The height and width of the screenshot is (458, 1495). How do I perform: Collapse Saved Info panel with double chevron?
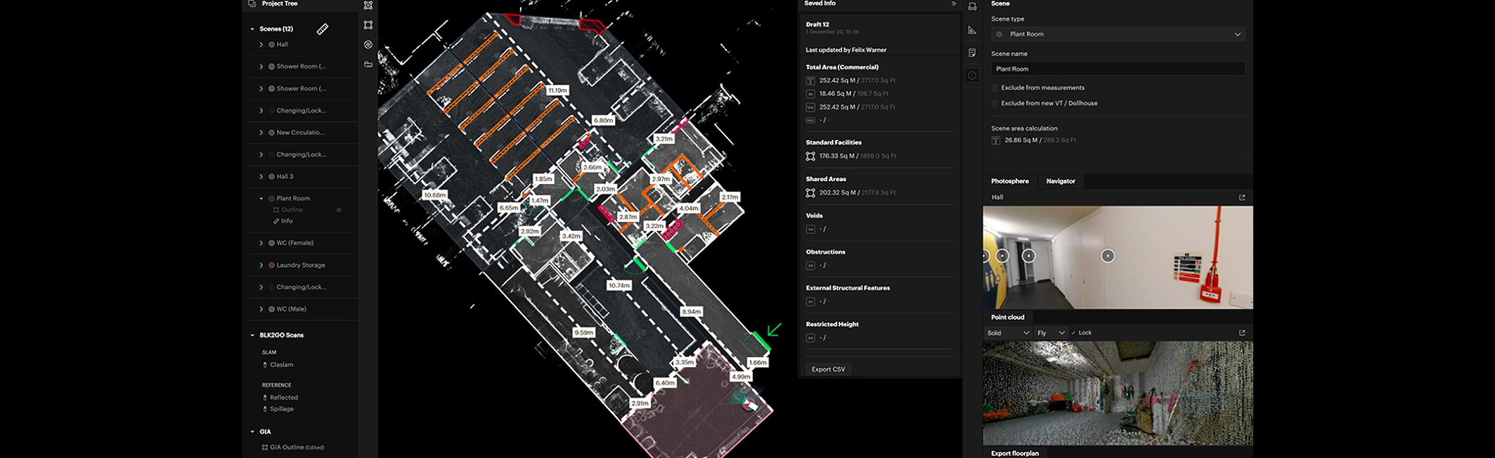[954, 4]
